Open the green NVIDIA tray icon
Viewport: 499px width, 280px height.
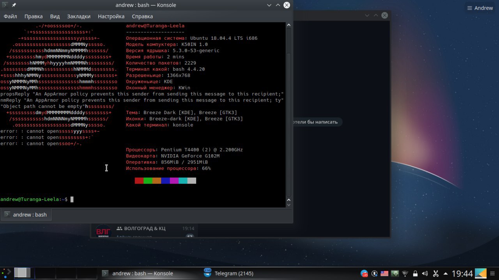click(395, 273)
